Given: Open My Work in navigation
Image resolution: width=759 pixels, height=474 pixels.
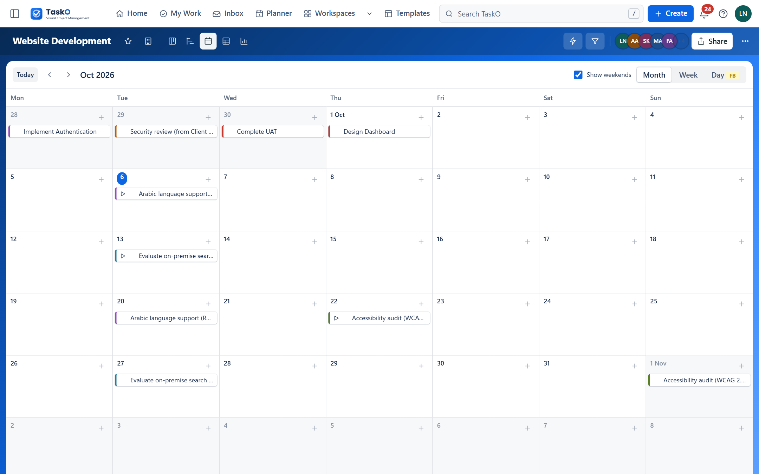Looking at the screenshot, I should pos(180,14).
